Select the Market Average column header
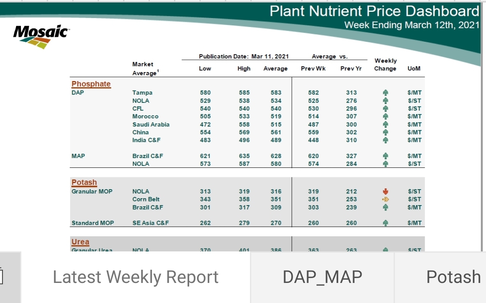The image size is (486, 303). click(145, 69)
